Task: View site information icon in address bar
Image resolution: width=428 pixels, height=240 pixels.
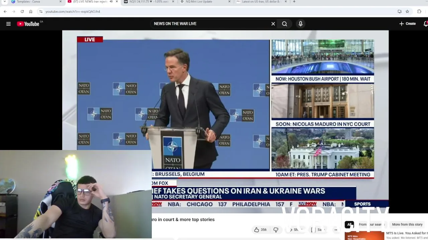Action: tap(41, 11)
